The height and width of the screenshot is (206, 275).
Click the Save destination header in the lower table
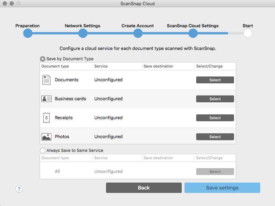pos(158,158)
